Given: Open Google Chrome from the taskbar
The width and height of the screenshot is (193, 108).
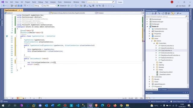Looking at the screenshot, I should [x=121, y=105].
